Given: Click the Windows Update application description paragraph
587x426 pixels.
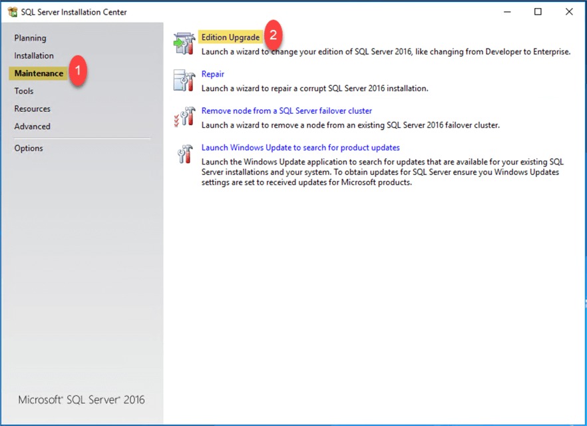Looking at the screenshot, I should (x=383, y=172).
